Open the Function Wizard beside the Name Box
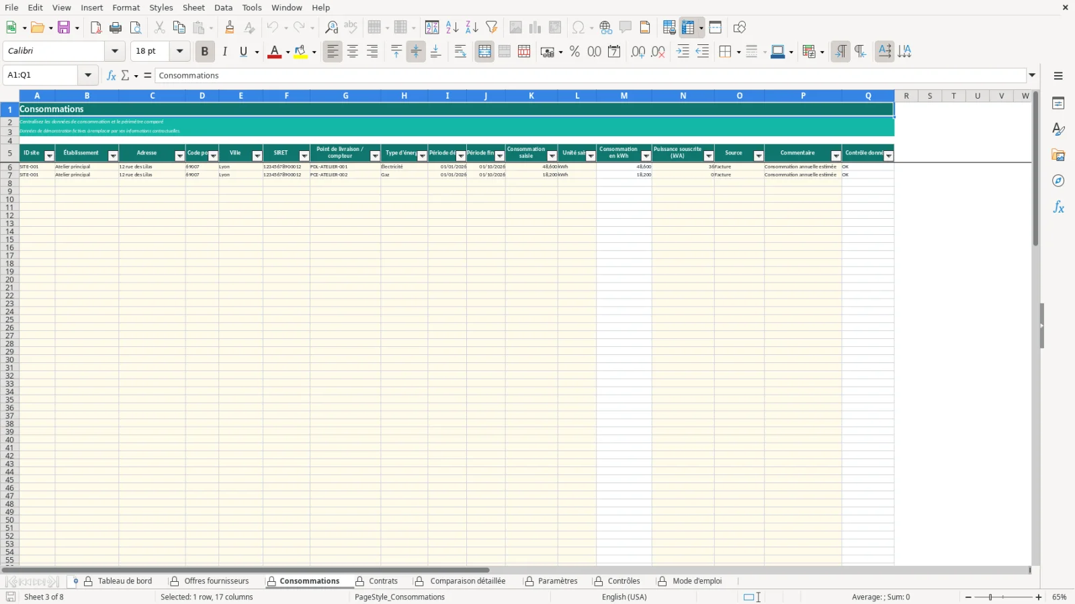This screenshot has width=1075, height=604. click(x=112, y=75)
